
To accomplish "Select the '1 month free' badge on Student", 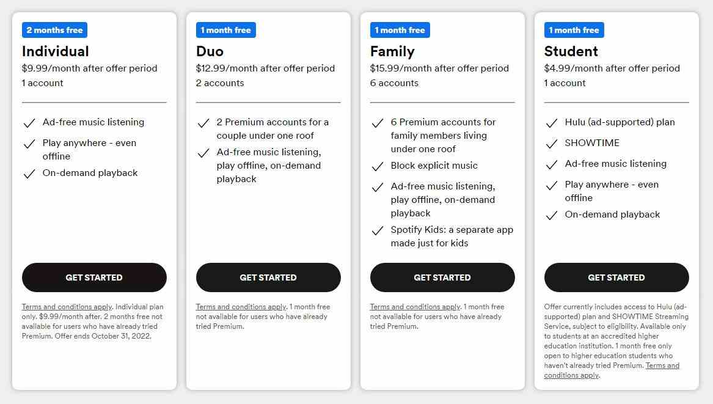I will pos(574,30).
